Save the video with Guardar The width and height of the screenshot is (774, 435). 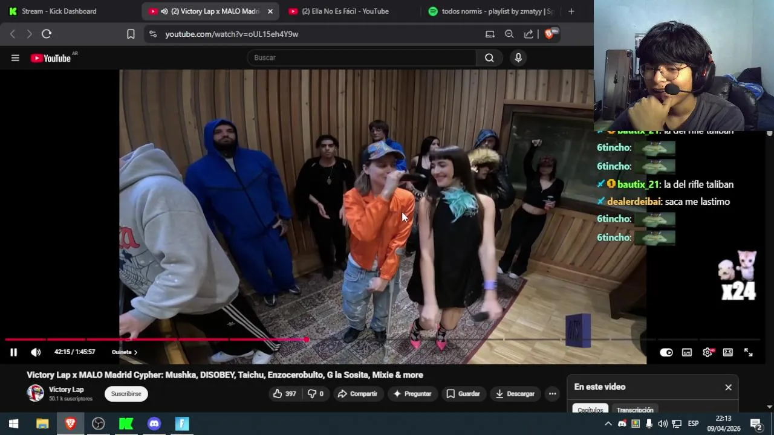463,394
